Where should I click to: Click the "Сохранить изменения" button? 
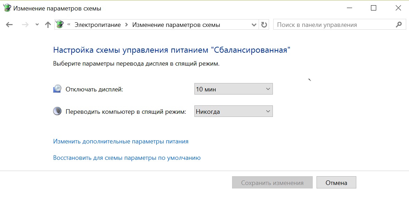(272, 183)
